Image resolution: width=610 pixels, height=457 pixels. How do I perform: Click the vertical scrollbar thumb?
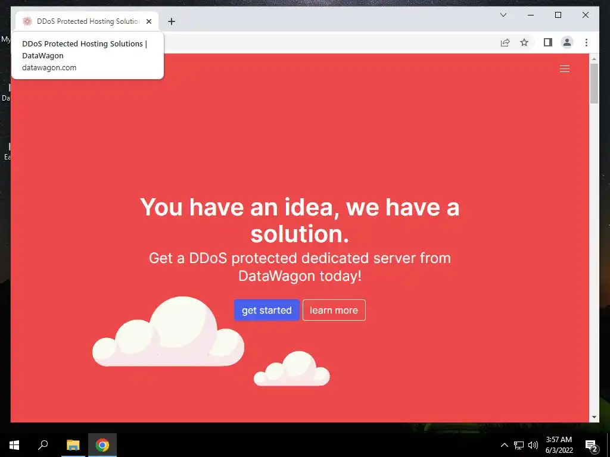(x=594, y=83)
